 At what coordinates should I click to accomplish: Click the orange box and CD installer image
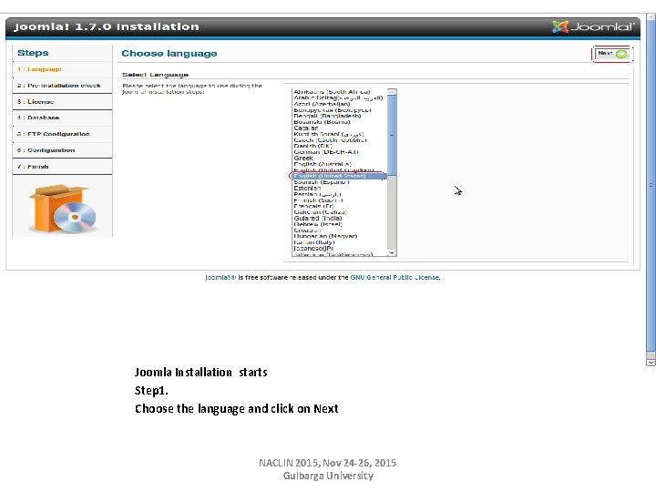(x=63, y=209)
